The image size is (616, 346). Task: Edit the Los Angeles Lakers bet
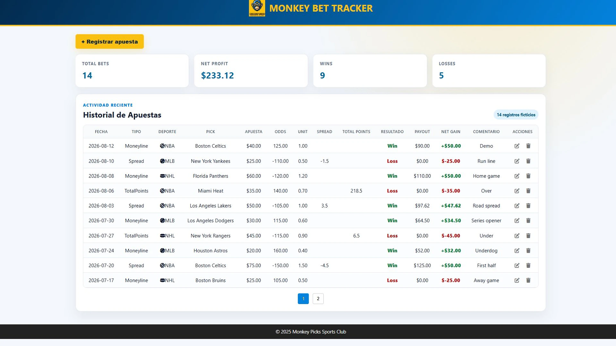[517, 206]
